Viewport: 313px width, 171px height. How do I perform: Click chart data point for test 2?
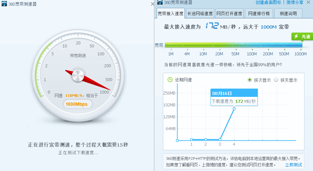coord(206,139)
